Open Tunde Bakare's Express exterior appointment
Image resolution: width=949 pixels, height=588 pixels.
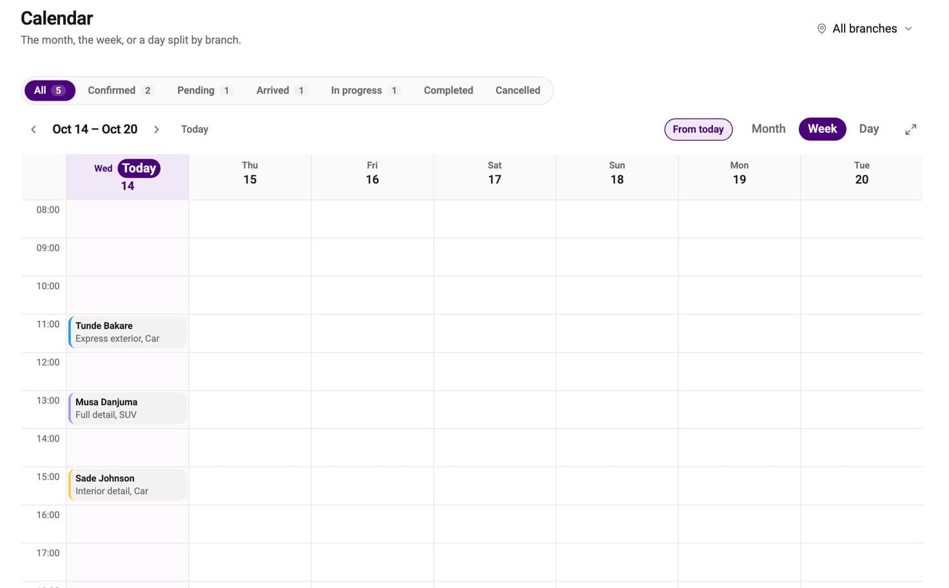coord(128,332)
